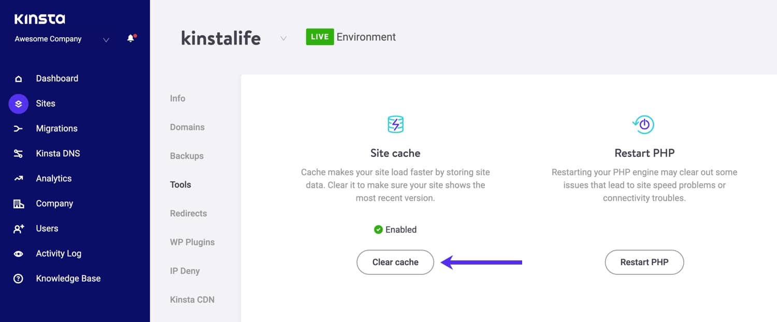Viewport: 777px width, 322px height.
Task: Open the Backups section
Action: (x=186, y=156)
